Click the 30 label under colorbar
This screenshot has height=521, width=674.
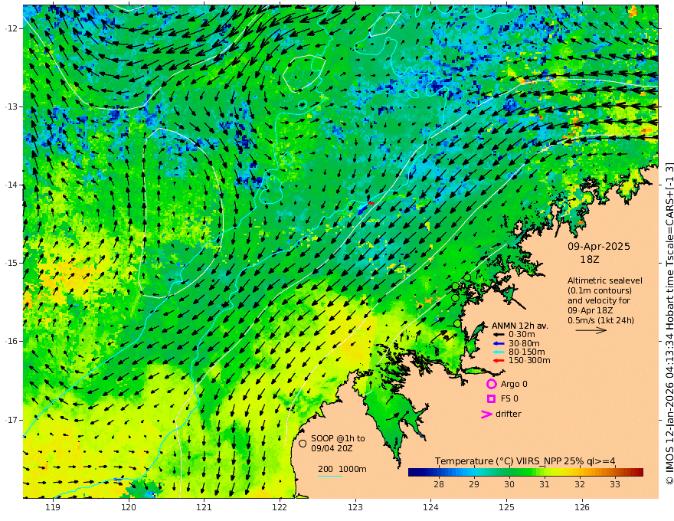coord(509,484)
